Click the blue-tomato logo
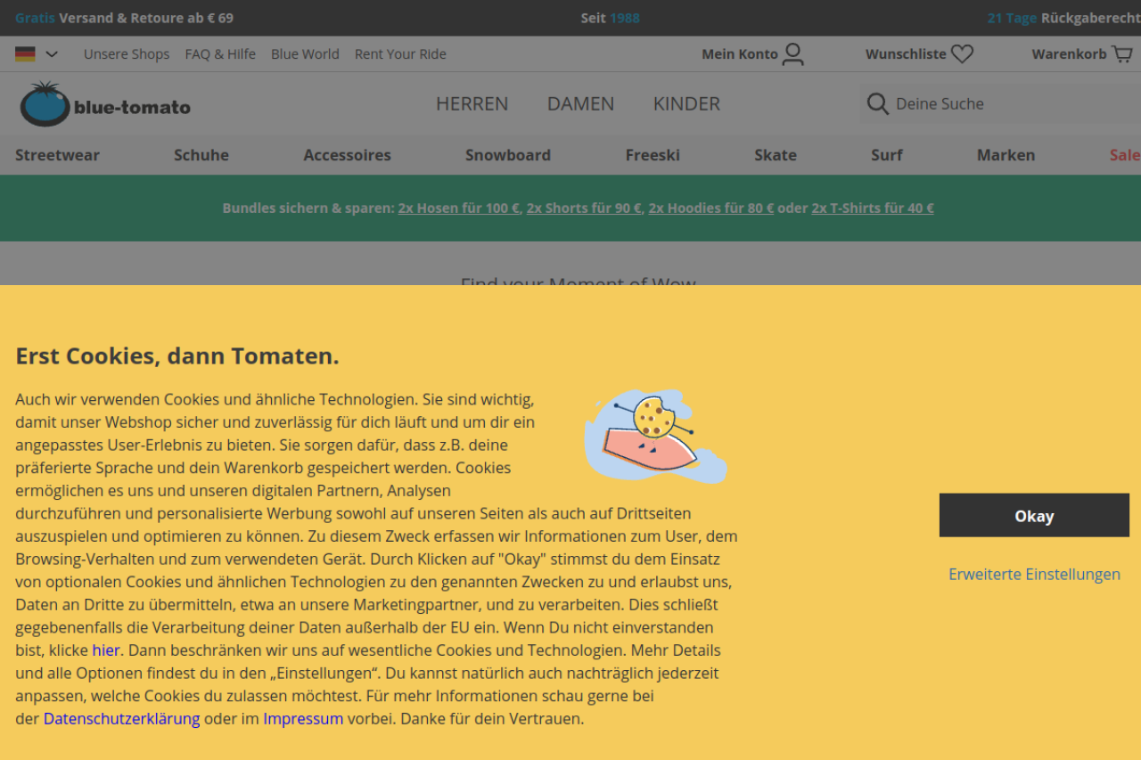The height and width of the screenshot is (760, 1141). (x=105, y=104)
